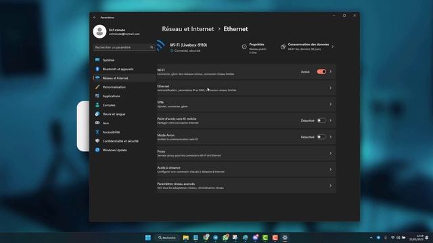Expand the Accès à distance chevron
The image size is (433, 243).
click(331, 169)
